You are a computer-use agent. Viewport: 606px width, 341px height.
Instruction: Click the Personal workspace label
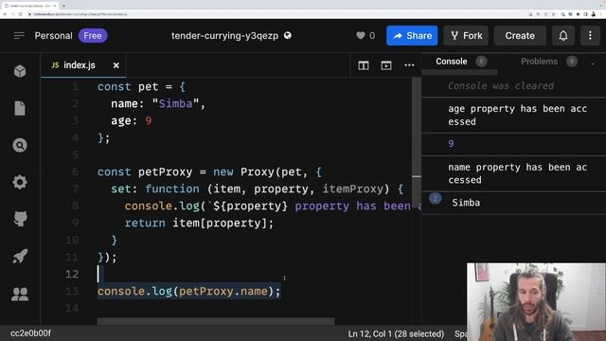point(53,36)
